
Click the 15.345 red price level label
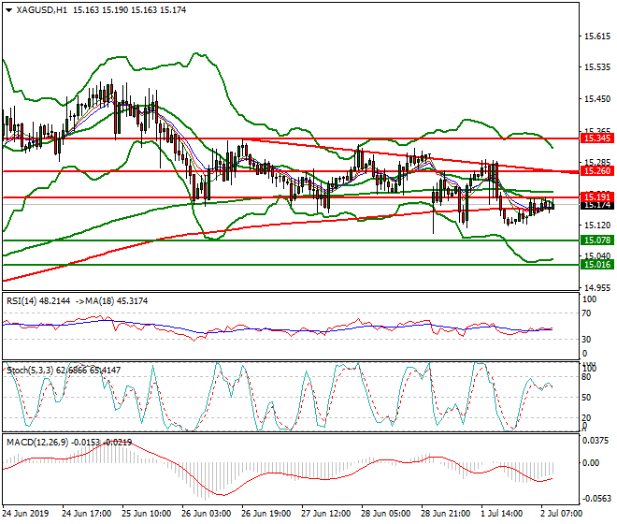[x=597, y=138]
